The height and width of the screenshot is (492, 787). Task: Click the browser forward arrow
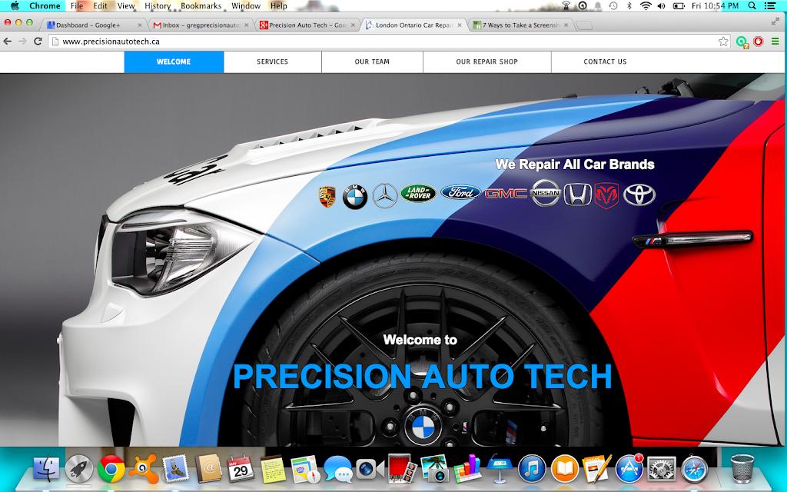pyautogui.click(x=22, y=42)
